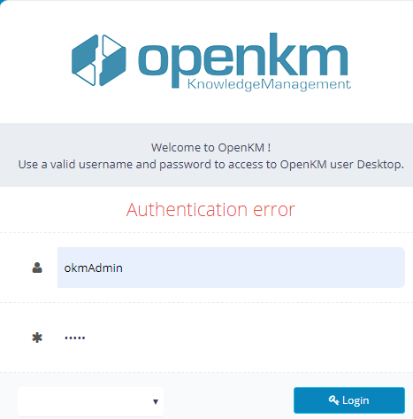Click the asterisk password icon
Screen dimensions: 413x419
[x=37, y=338]
